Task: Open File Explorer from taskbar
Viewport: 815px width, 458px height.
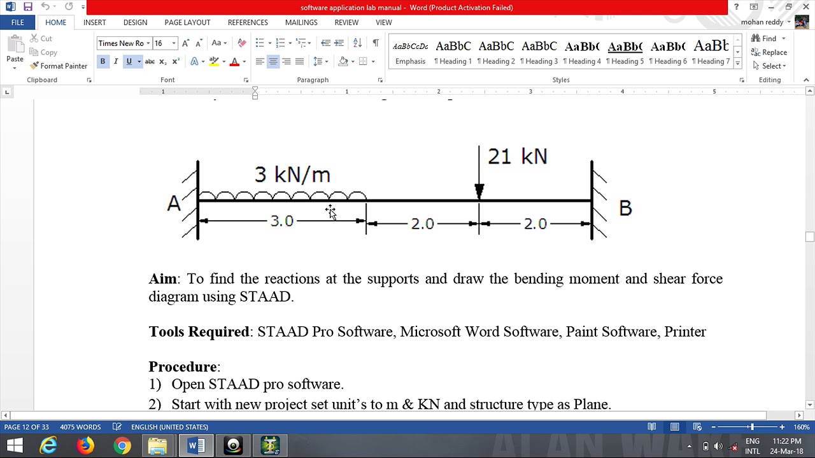Action: coord(159,446)
